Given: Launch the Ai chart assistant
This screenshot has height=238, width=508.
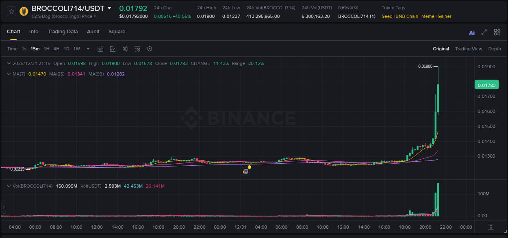Looking at the screenshot, I should pos(471,32).
